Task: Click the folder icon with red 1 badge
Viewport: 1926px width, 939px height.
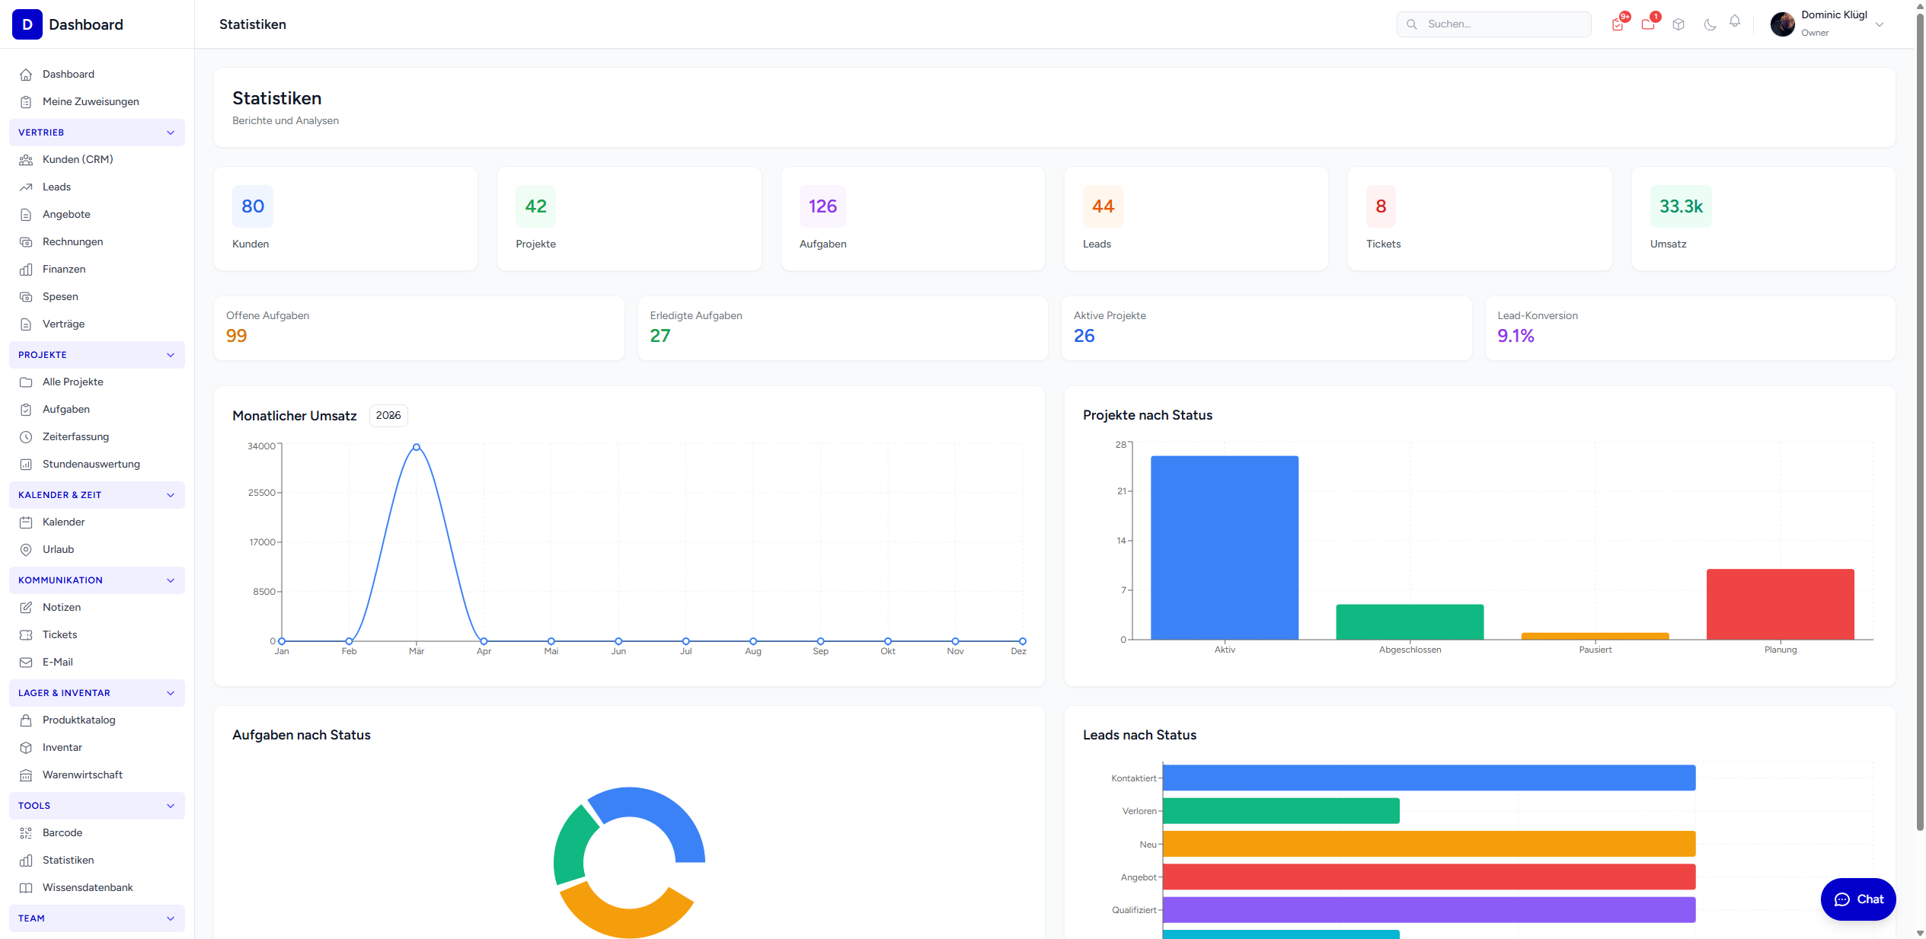Action: [1648, 24]
